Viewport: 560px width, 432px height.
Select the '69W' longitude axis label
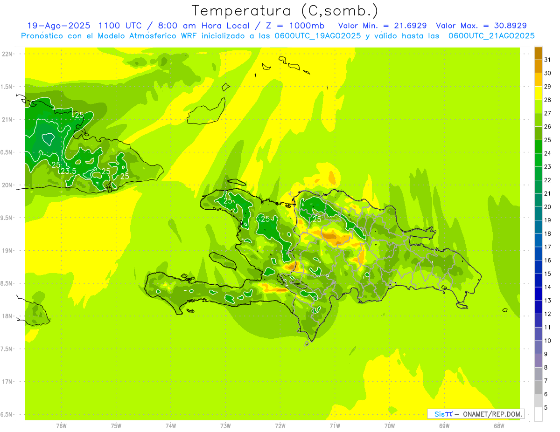coord(444,426)
